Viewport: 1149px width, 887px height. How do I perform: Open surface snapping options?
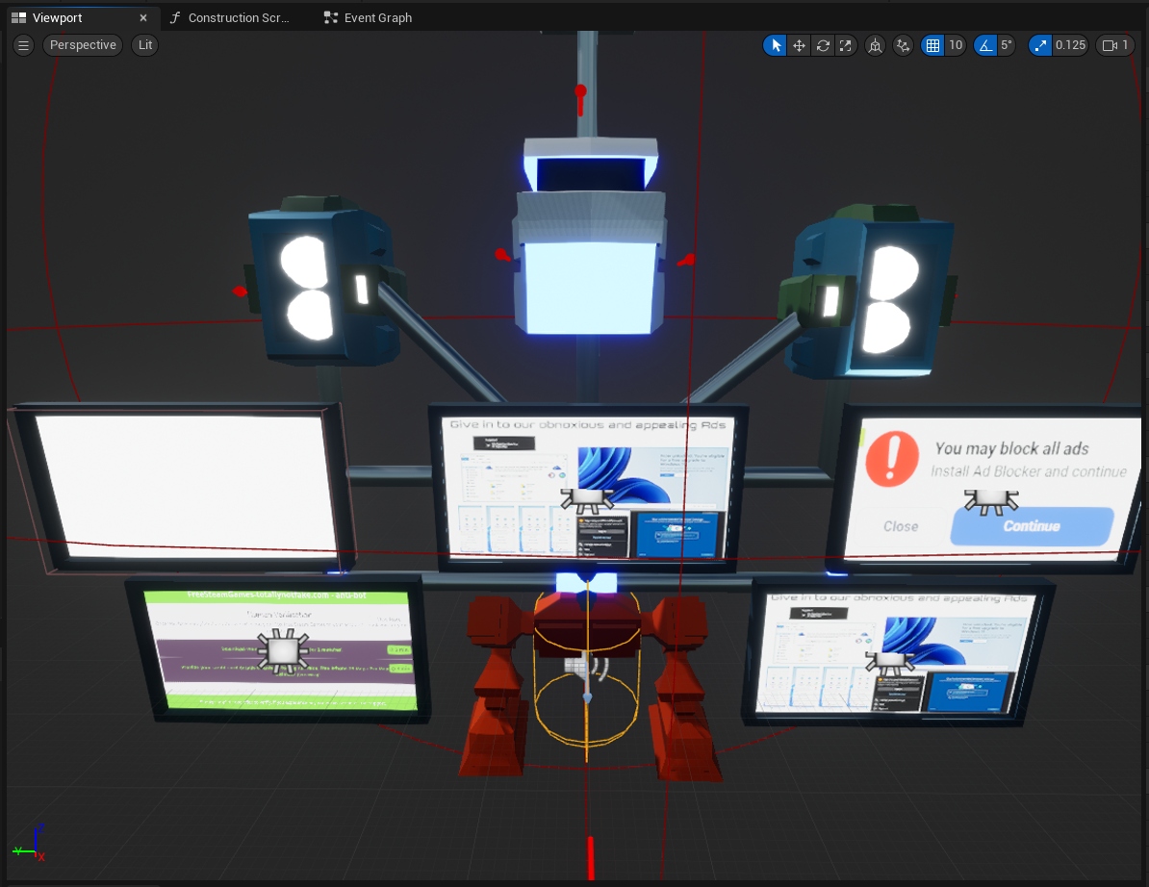tap(903, 45)
